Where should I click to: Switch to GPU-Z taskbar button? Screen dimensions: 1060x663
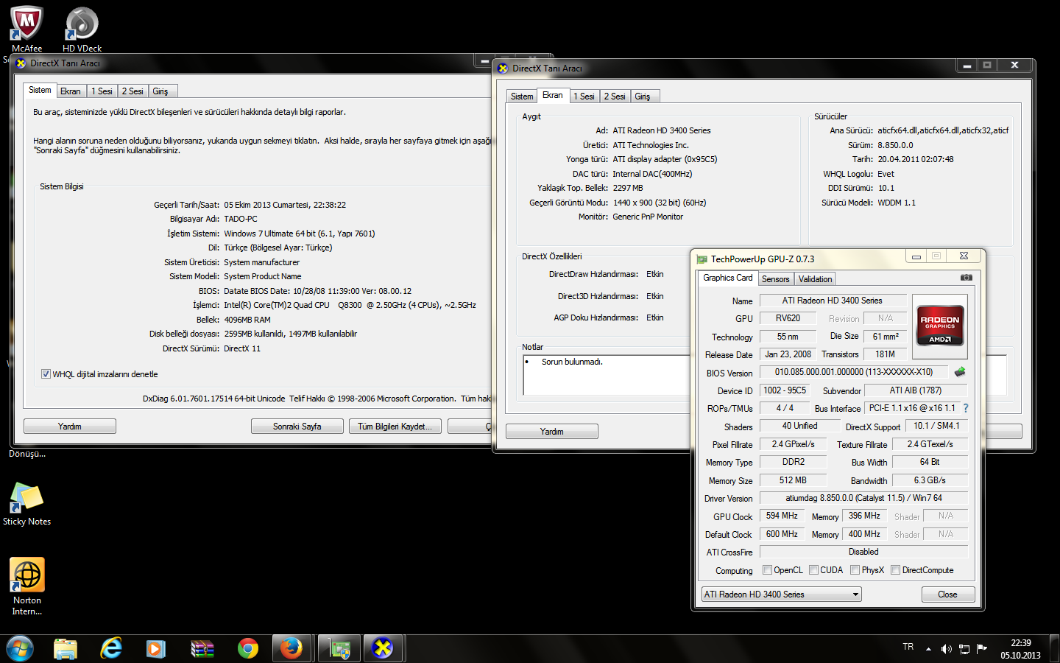tap(339, 649)
